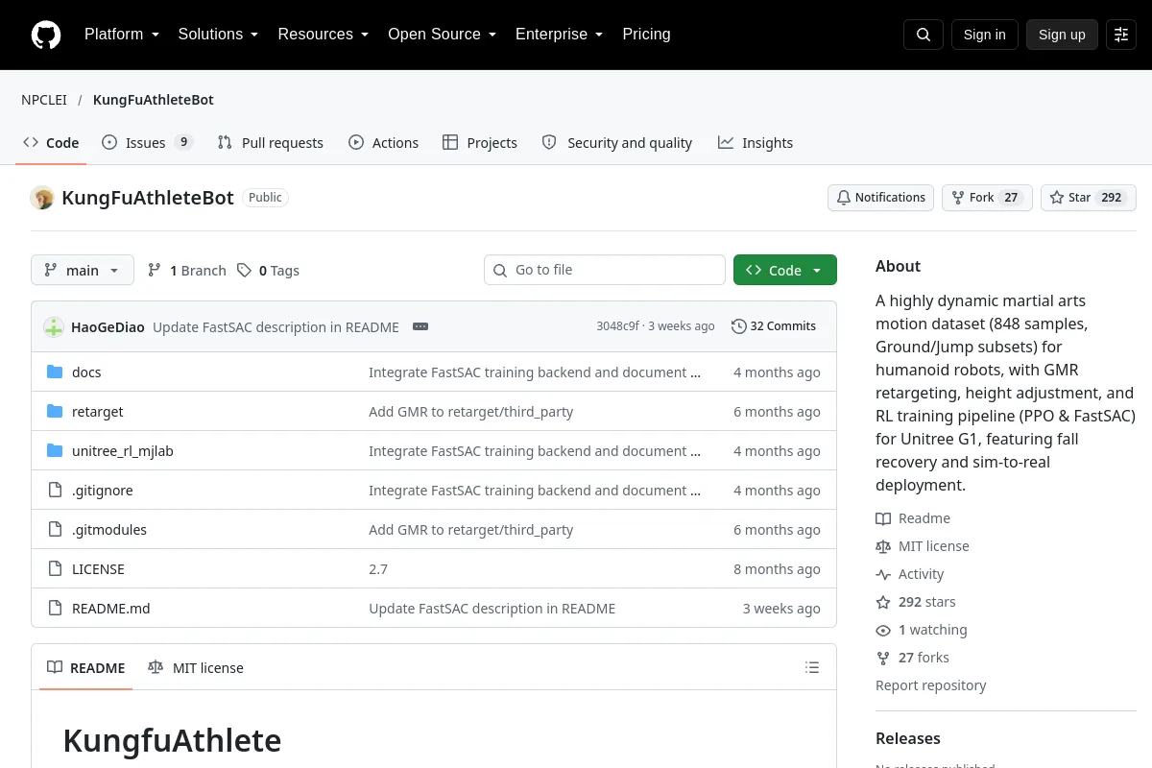Click the book icon beside Readme in About
The image size is (1152, 768).
(x=883, y=518)
